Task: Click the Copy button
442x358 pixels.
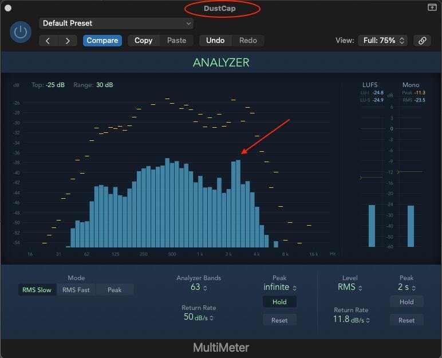Action: [x=144, y=40]
